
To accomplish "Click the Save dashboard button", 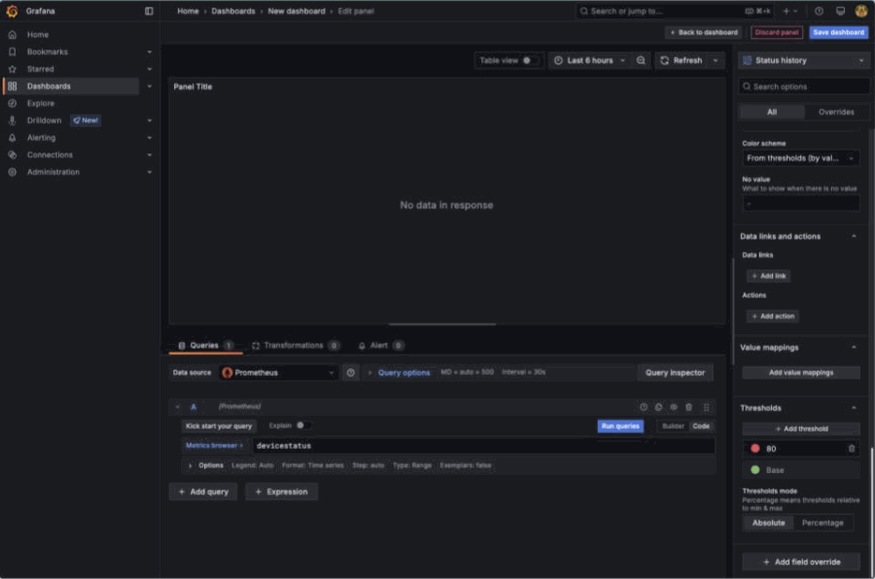I will (838, 32).
